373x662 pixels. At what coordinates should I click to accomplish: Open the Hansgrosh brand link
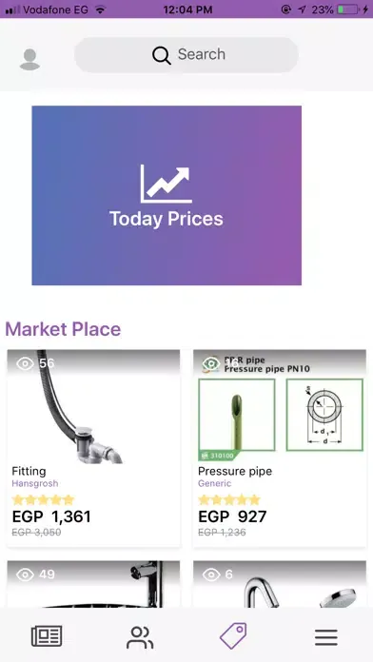point(35,483)
